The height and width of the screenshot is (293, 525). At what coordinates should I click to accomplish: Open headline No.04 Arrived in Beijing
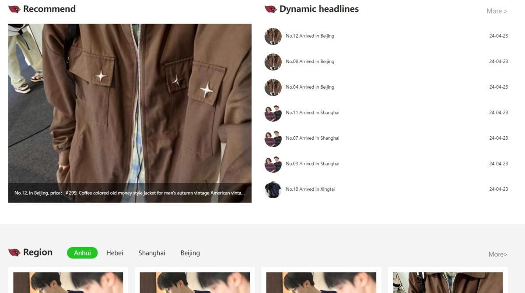pos(310,87)
